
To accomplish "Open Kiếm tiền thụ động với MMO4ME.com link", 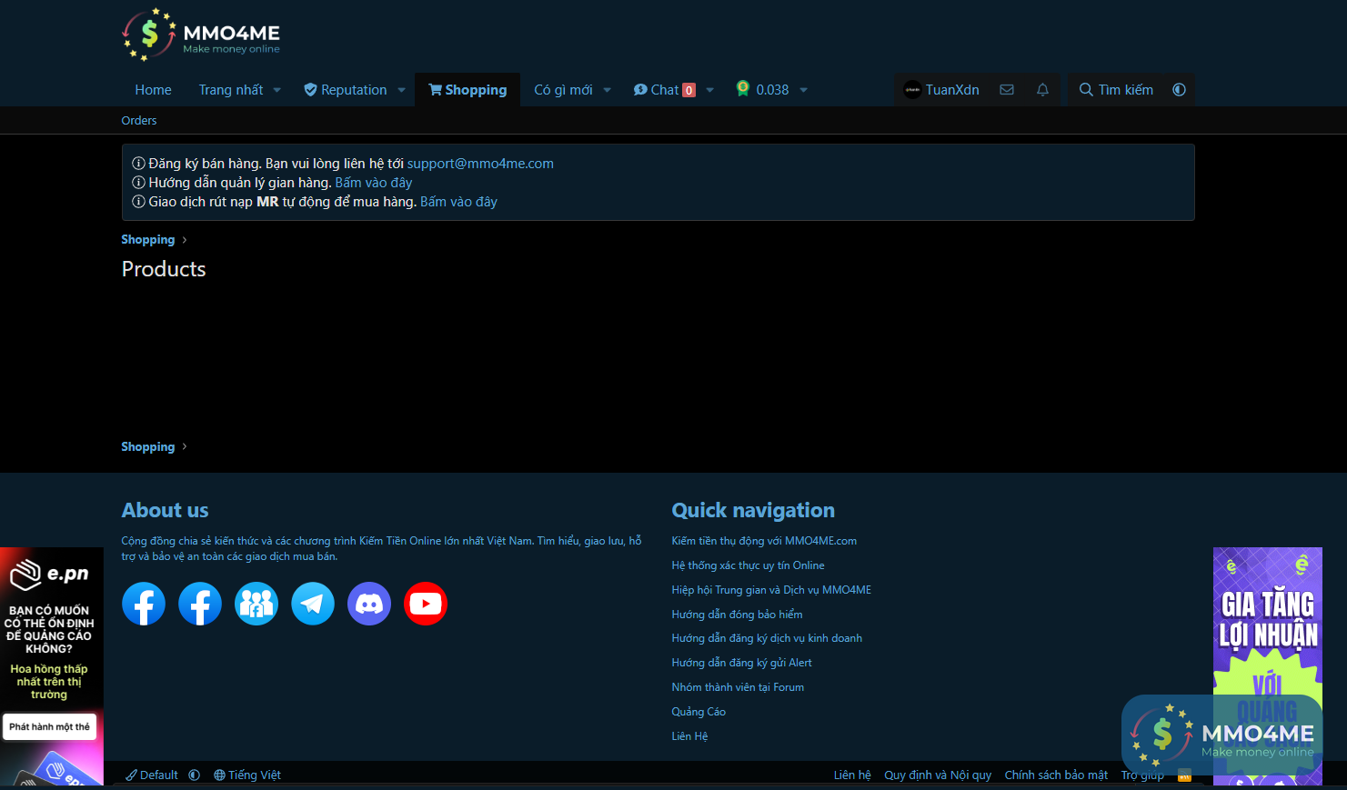I will point(764,541).
